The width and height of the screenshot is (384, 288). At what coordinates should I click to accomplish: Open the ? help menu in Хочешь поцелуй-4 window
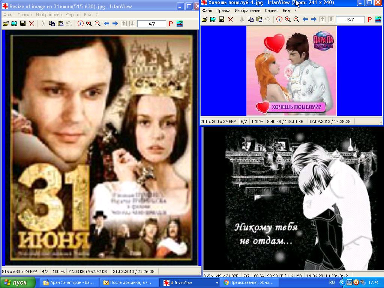pos(295,10)
